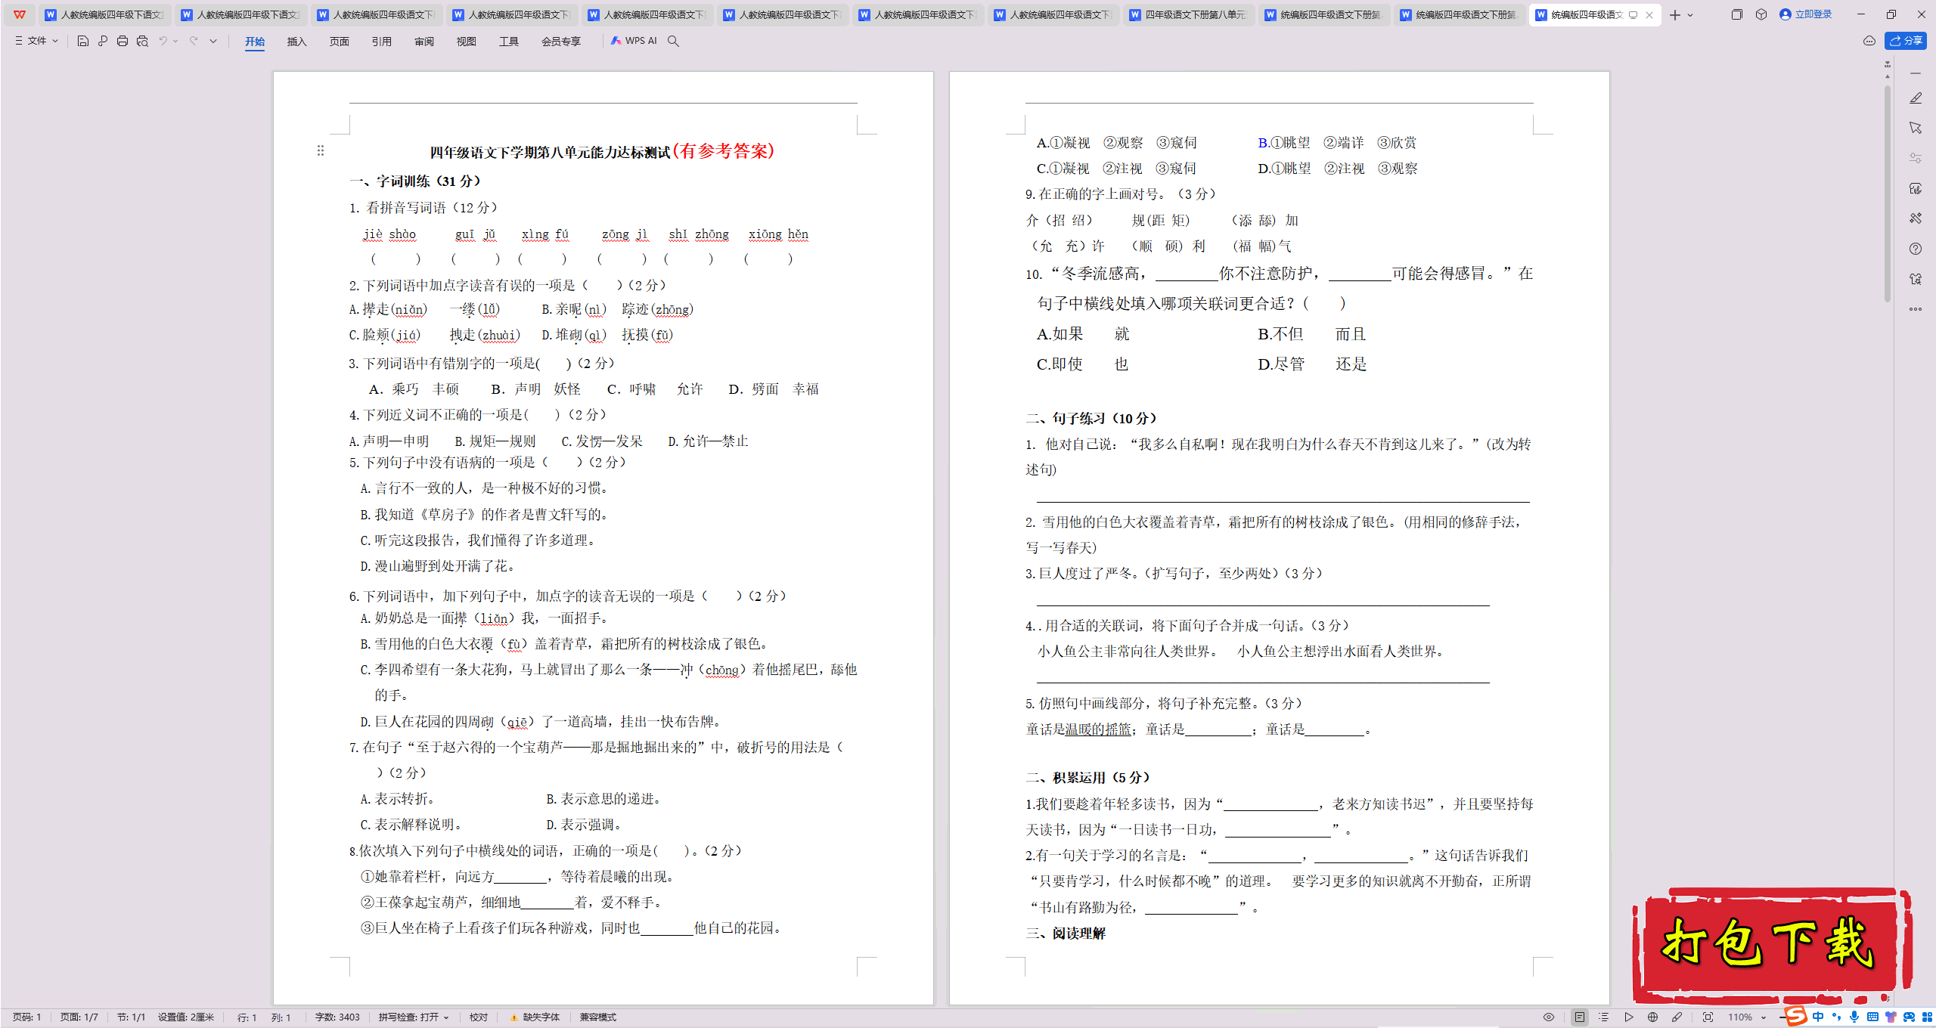Click the search magnifier icon
This screenshot has width=1936, height=1028.
673,41
